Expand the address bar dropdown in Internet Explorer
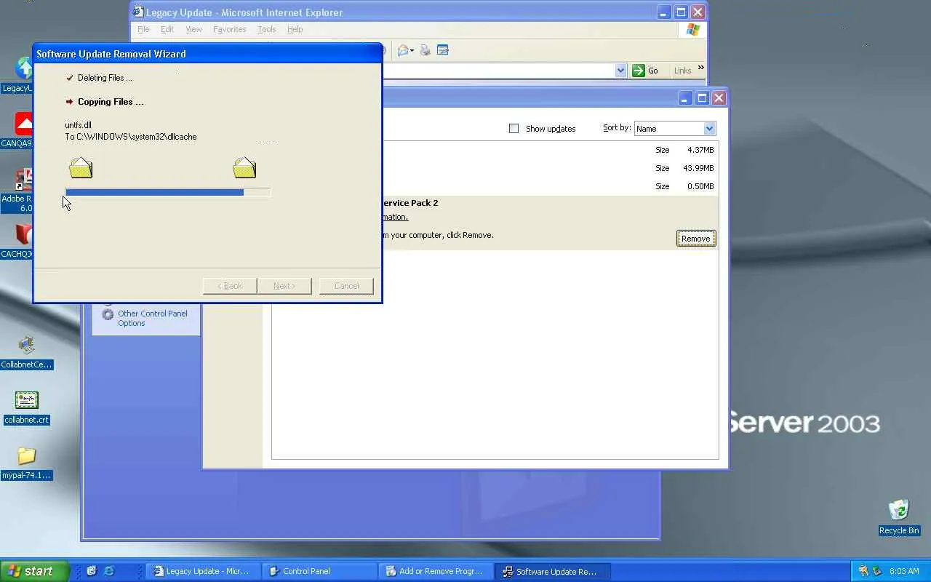931x582 pixels. pyautogui.click(x=620, y=70)
